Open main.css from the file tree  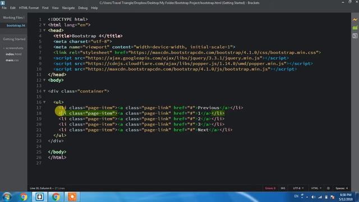pos(12,60)
